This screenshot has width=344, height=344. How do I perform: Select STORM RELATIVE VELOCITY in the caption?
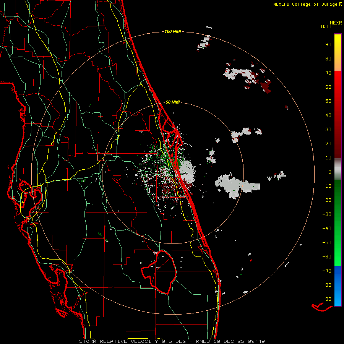click(x=118, y=341)
